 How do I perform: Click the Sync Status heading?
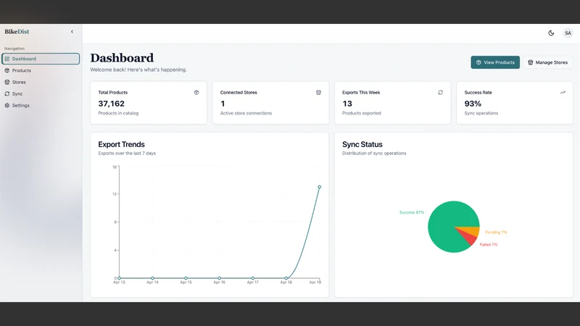(x=362, y=144)
